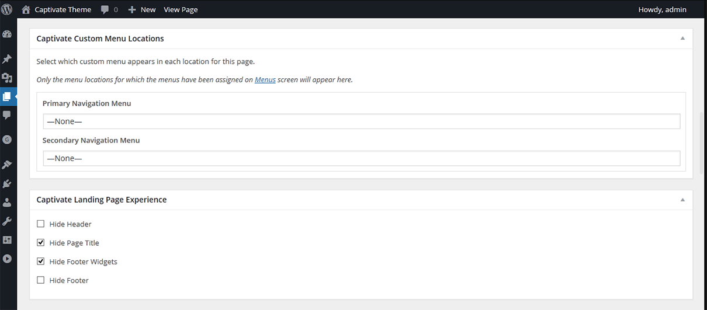Open the Media library sidebar icon
This screenshot has height=310, width=707.
[7, 78]
